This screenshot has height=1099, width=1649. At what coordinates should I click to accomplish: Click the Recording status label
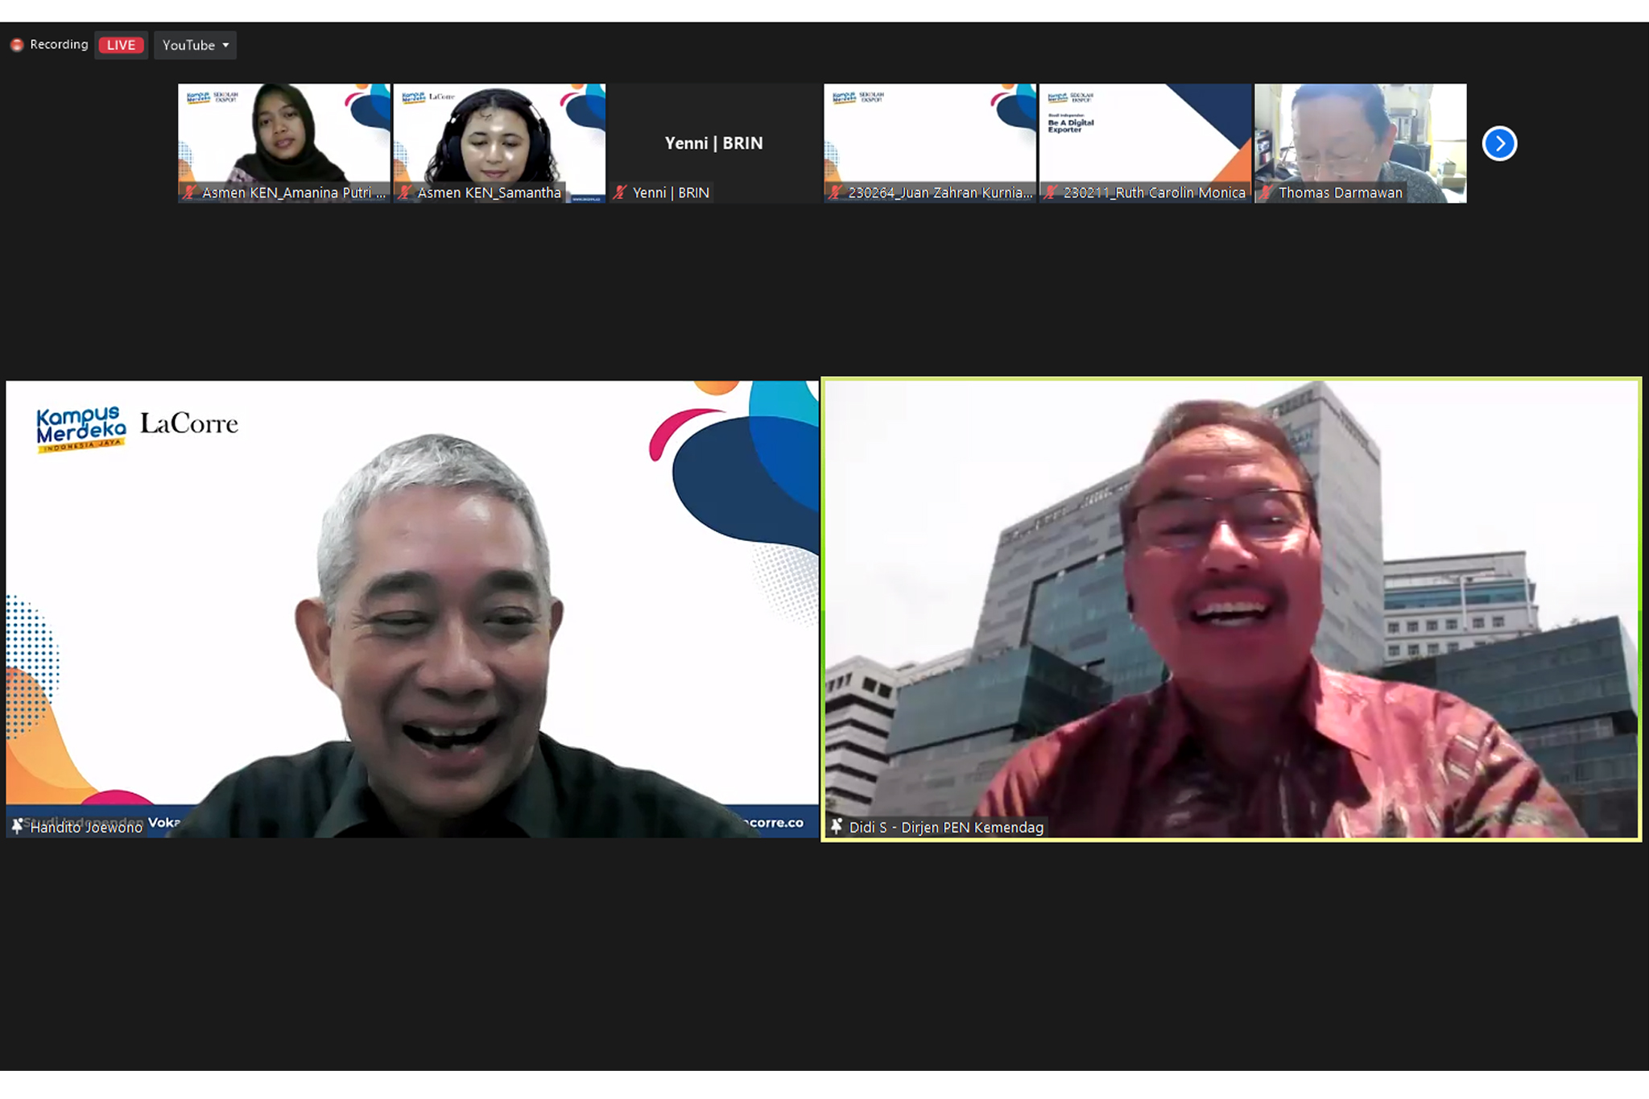coord(59,45)
